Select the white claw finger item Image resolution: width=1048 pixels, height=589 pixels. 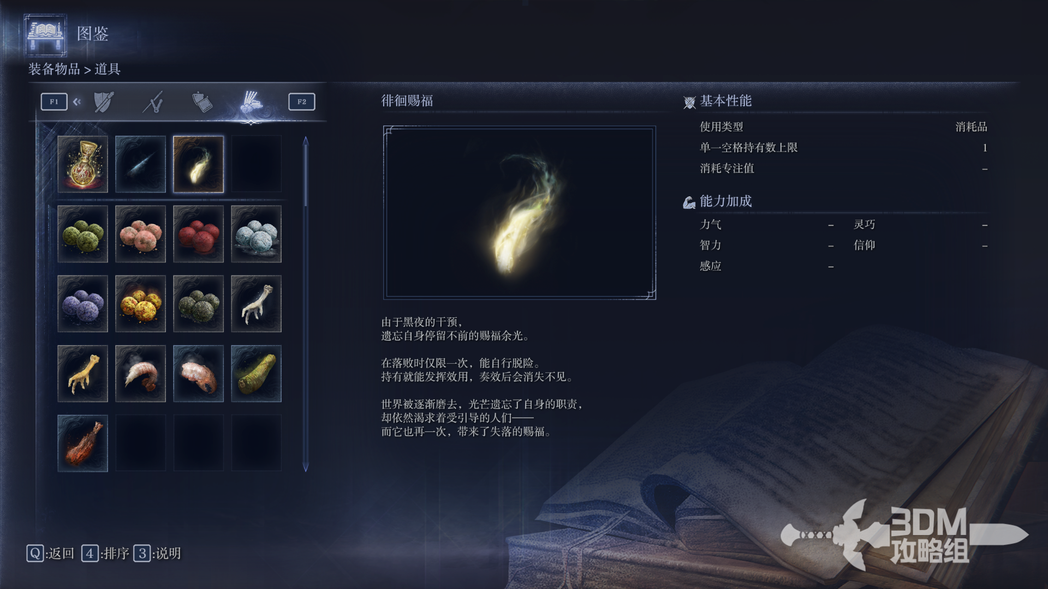pyautogui.click(x=256, y=304)
